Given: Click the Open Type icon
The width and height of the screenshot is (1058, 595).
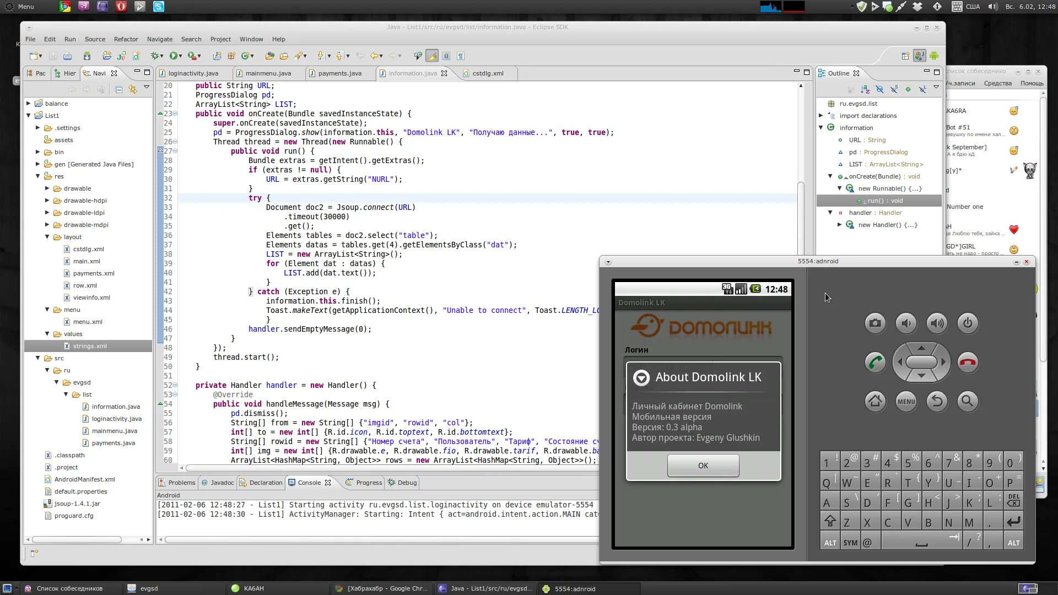Looking at the screenshot, I should 269,56.
